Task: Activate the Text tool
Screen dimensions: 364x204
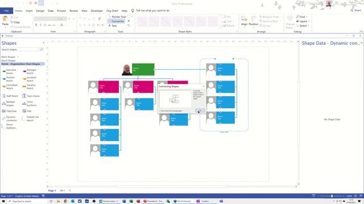Action: click(x=113, y=25)
